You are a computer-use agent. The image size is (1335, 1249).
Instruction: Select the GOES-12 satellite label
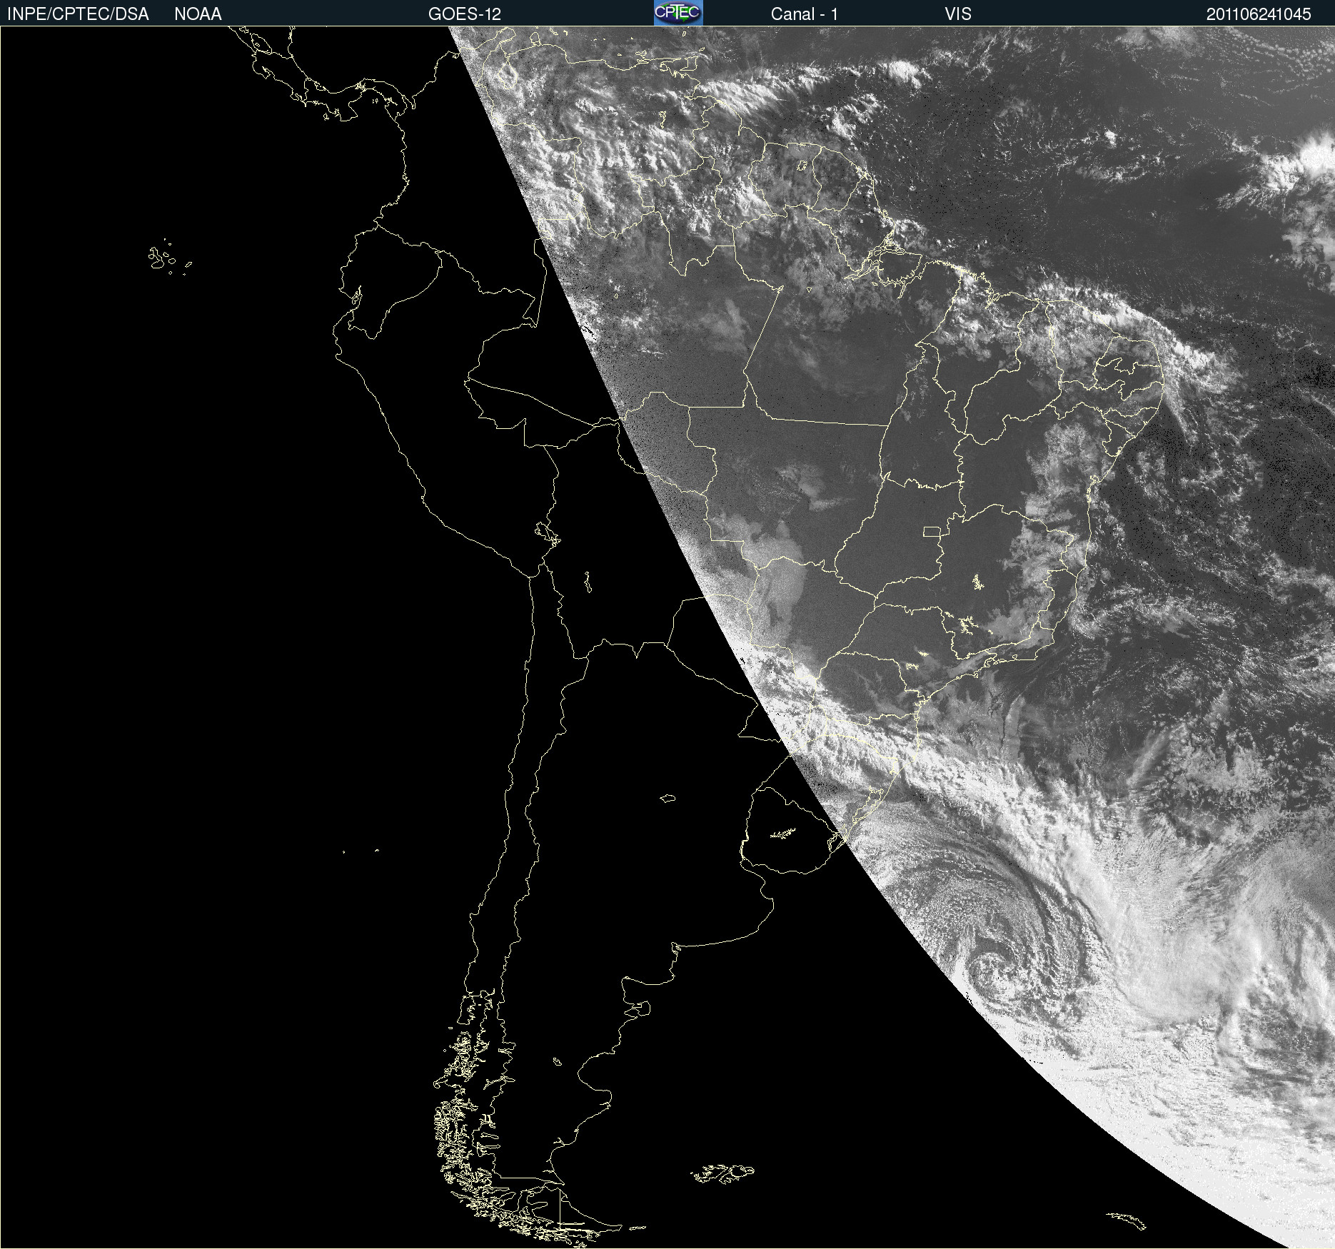point(464,14)
